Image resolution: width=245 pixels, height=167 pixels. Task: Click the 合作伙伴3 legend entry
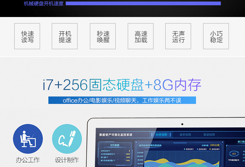pos(215,149)
